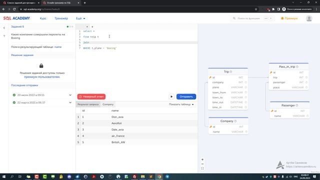This screenshot has width=320, height=180.
Task: Click the SQL Academy logo
Action: 16,18
